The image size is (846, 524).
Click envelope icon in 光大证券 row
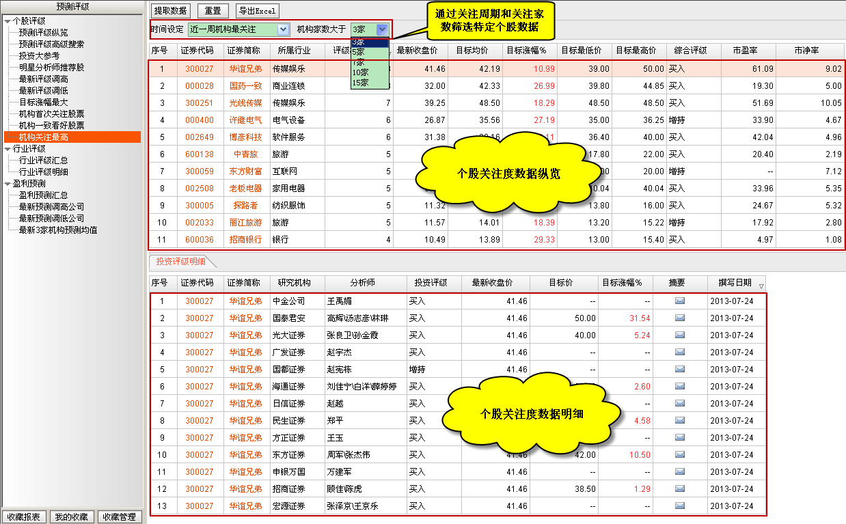tap(679, 335)
